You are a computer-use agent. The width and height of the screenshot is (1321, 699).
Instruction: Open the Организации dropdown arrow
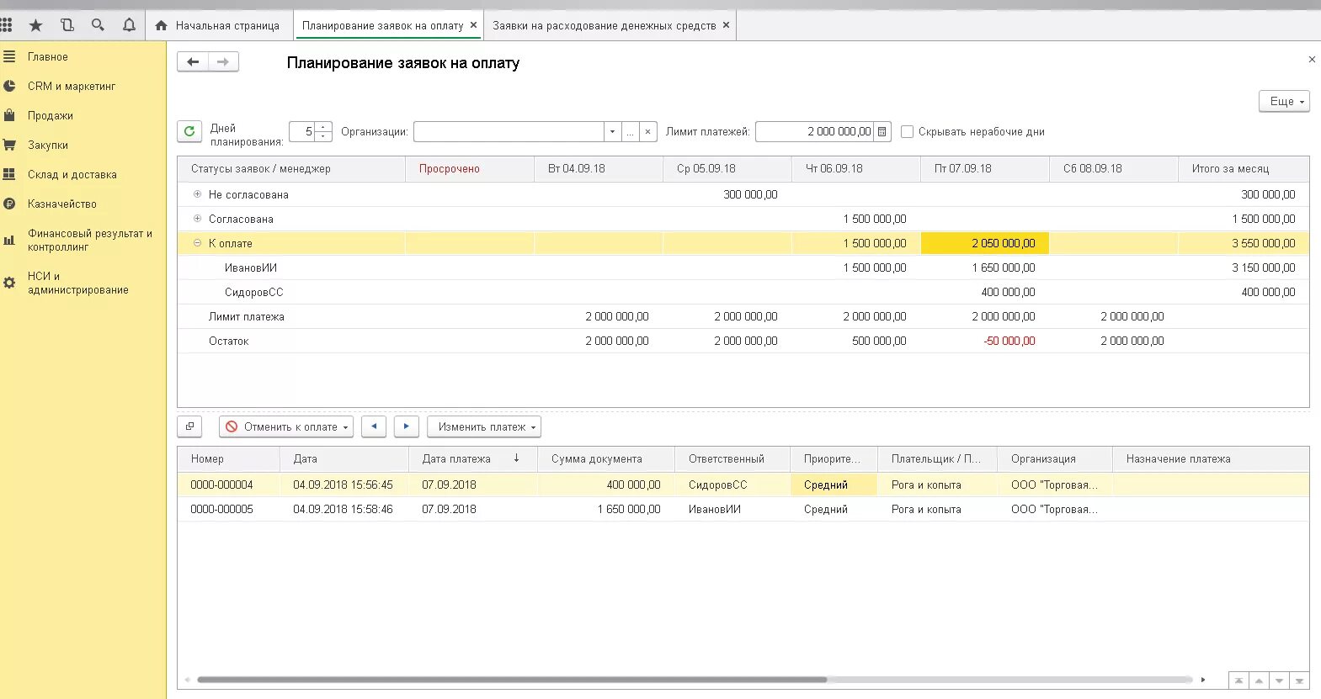[612, 131]
